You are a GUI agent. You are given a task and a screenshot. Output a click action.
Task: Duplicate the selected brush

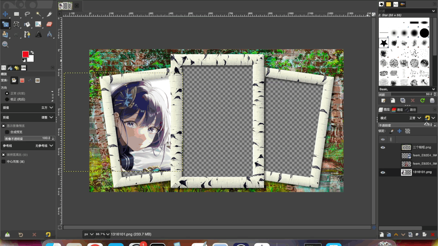coord(403,101)
